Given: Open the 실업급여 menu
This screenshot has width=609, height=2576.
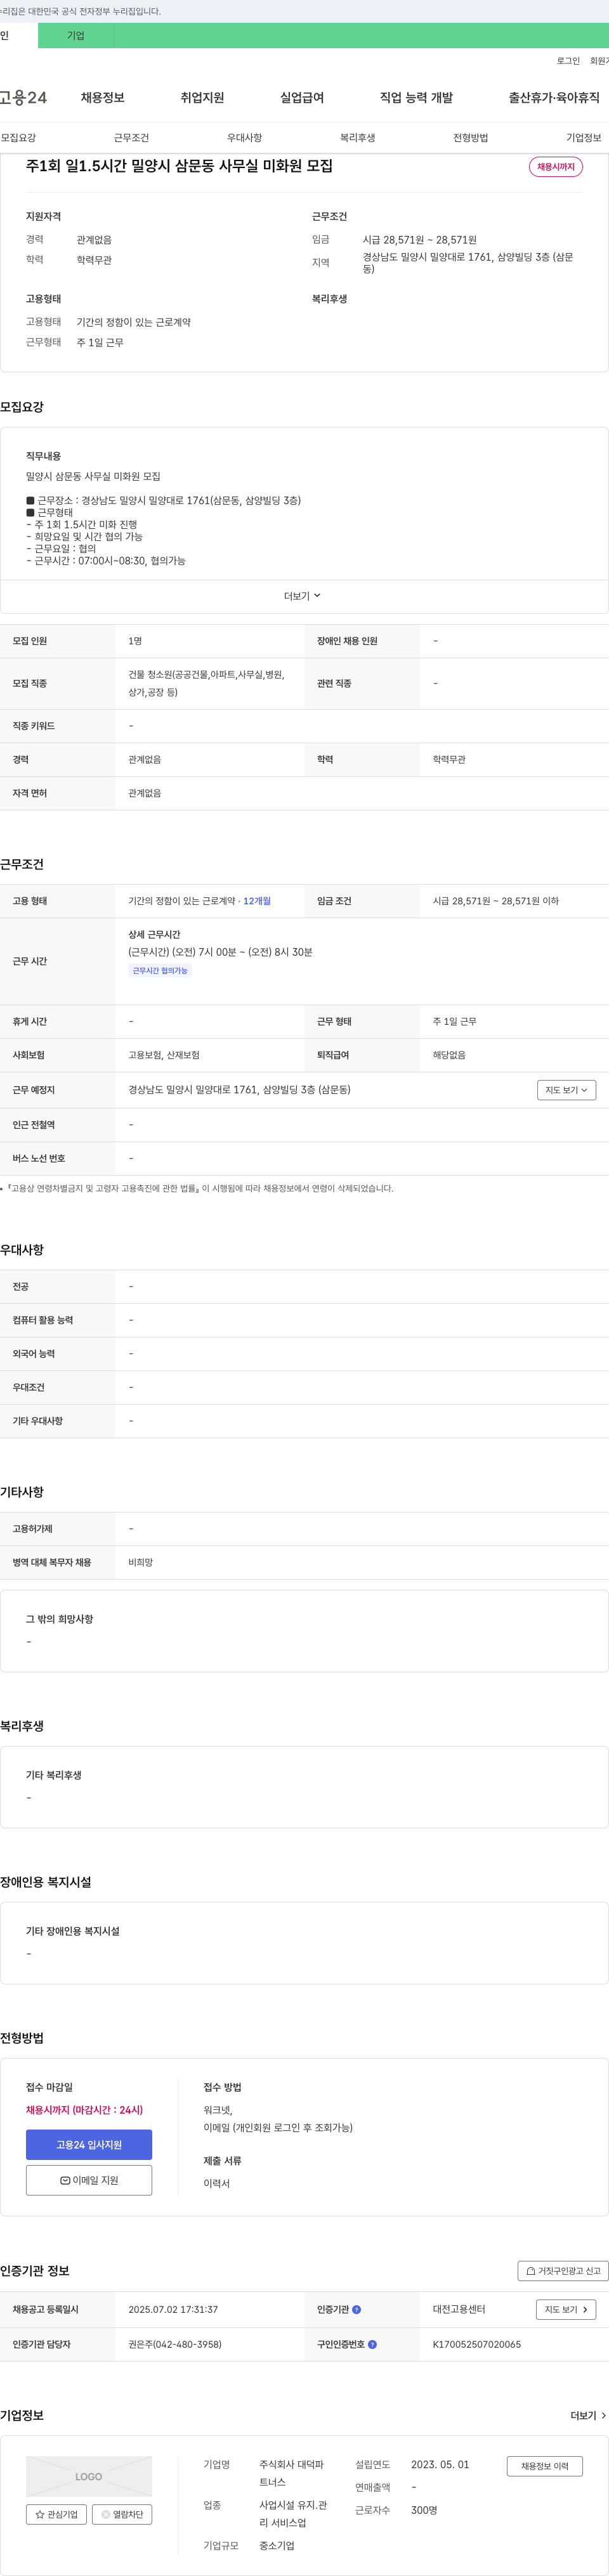Looking at the screenshot, I should tap(302, 97).
